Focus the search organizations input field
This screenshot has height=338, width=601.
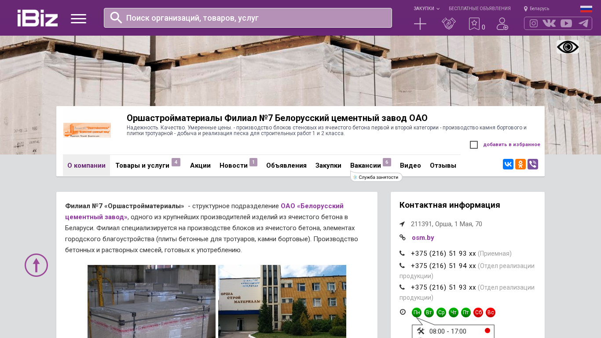(x=248, y=18)
